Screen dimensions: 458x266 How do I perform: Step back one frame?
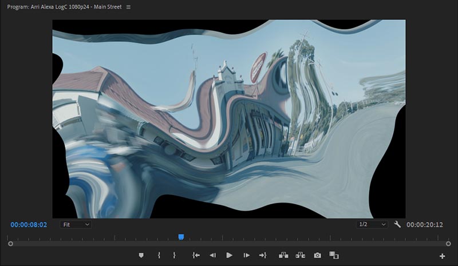[x=212, y=256]
